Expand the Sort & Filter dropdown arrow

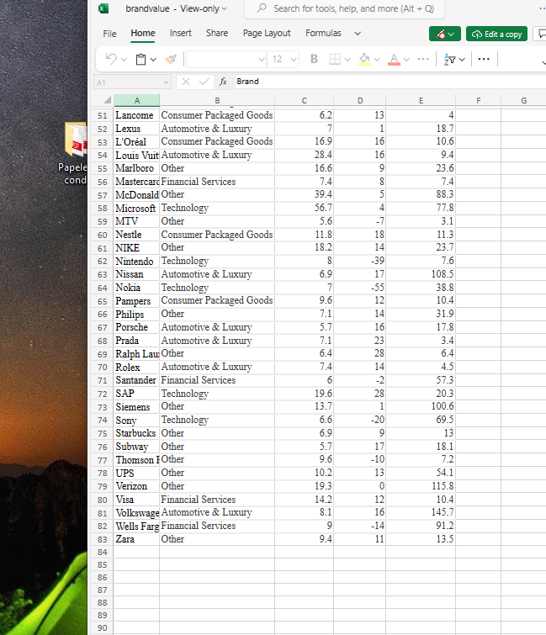462,60
